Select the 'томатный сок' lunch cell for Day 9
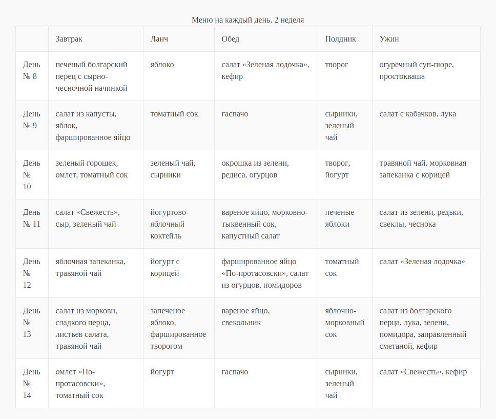 (178, 126)
